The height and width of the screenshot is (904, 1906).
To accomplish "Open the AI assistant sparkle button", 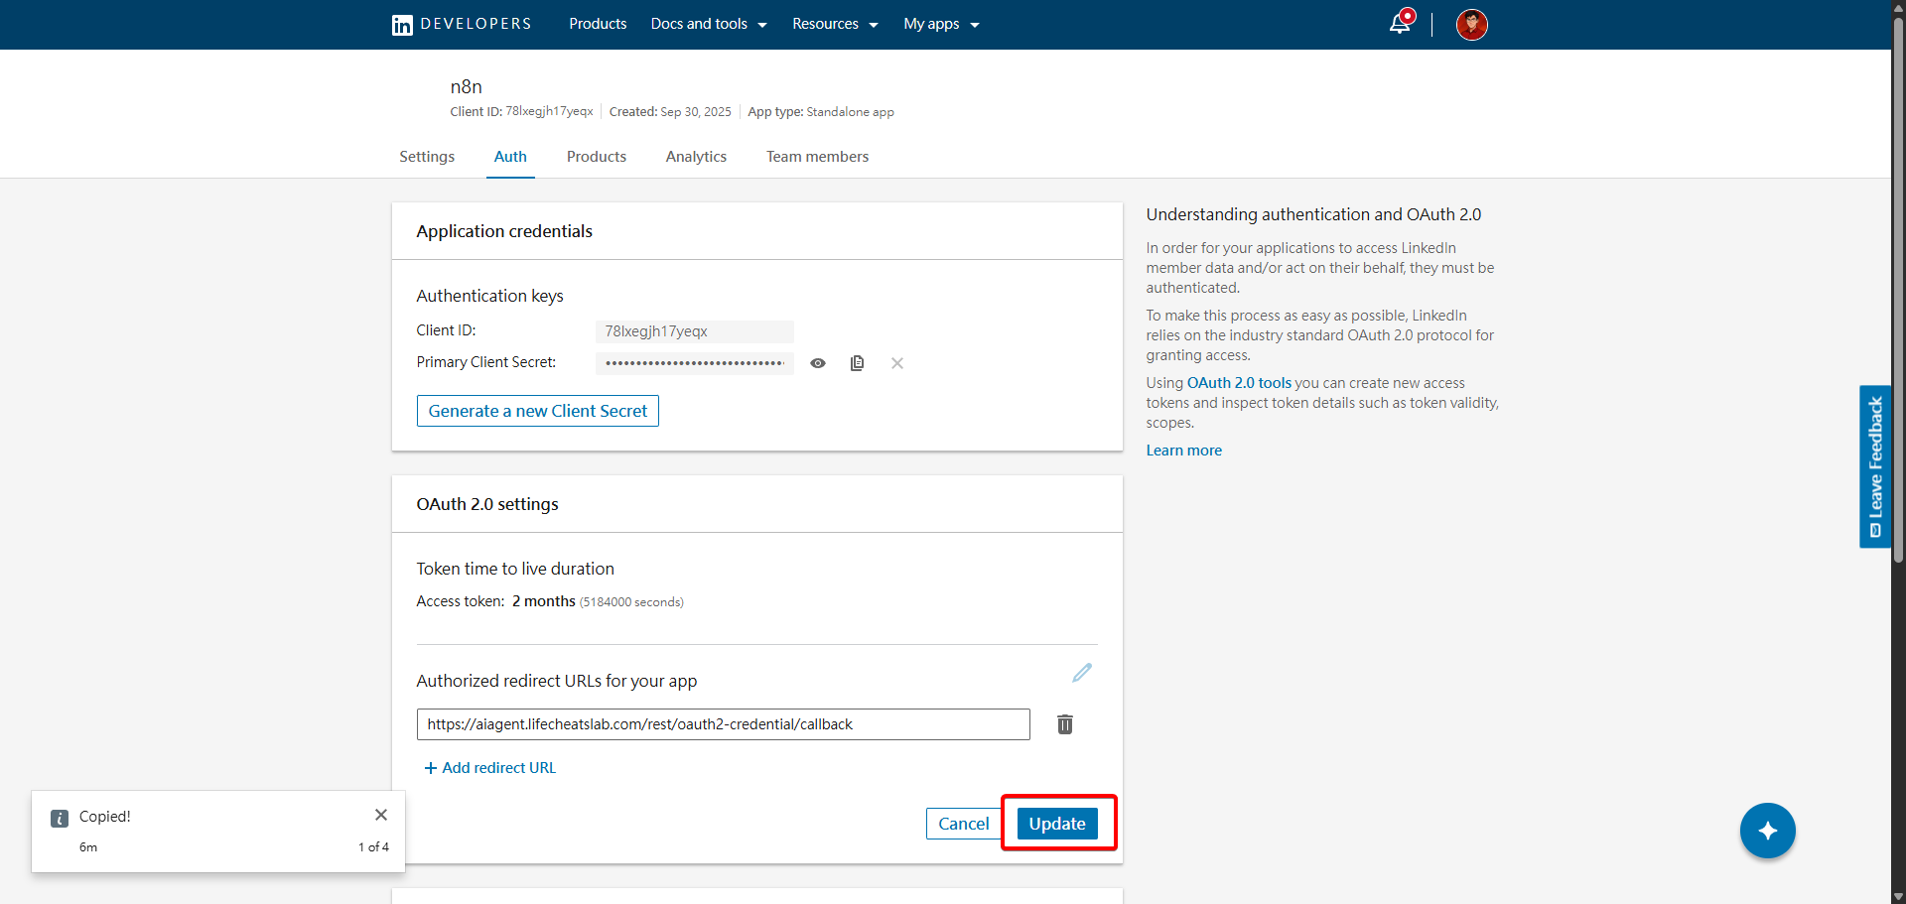I will (x=1767, y=831).
